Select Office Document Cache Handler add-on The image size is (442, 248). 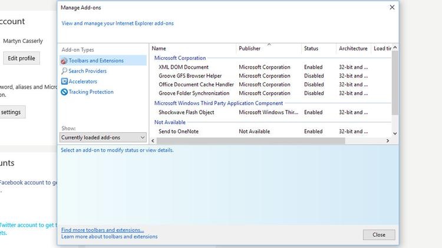click(196, 85)
